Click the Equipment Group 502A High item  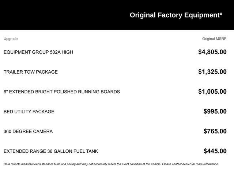point(38,52)
